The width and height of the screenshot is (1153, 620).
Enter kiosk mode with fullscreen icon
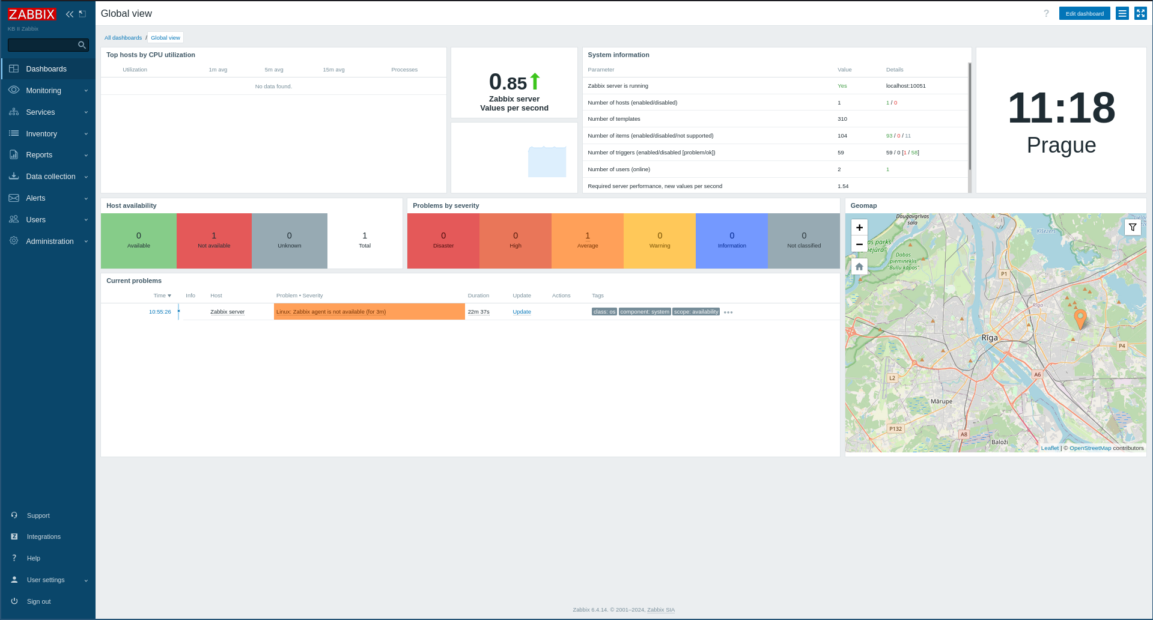1140,13
